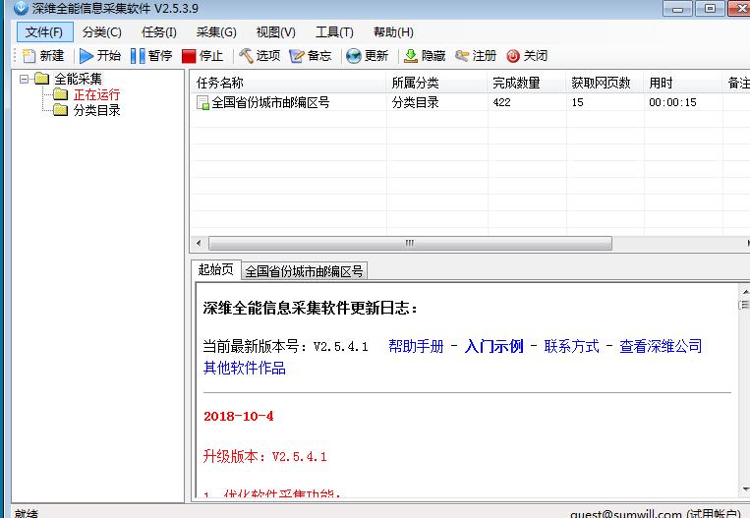Click the guest@sumwill.com status bar entry

(656, 514)
